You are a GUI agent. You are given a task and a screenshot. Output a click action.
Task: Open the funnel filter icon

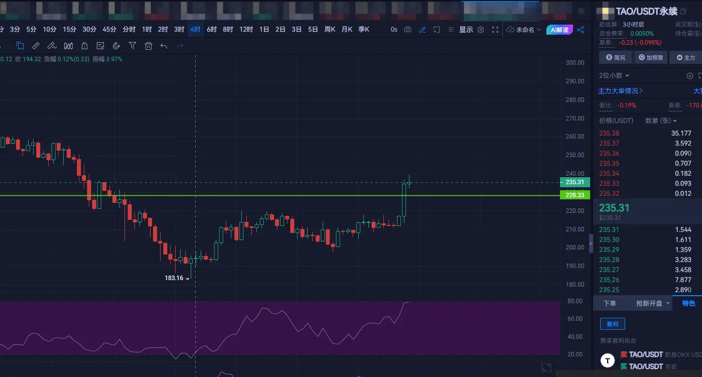tap(132, 46)
